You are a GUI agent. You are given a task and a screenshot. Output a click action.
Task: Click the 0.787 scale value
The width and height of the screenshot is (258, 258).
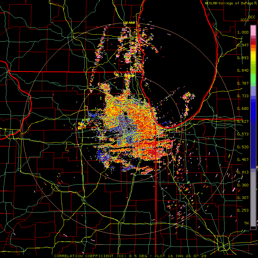coord(243,83)
